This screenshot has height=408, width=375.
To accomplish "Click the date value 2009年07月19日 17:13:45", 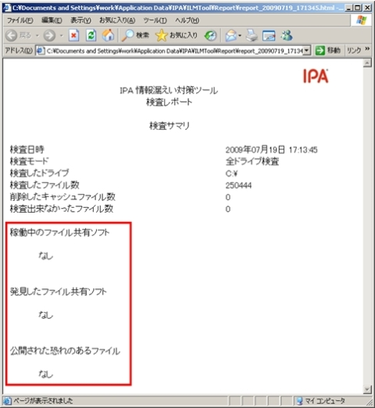I will tap(271, 150).
